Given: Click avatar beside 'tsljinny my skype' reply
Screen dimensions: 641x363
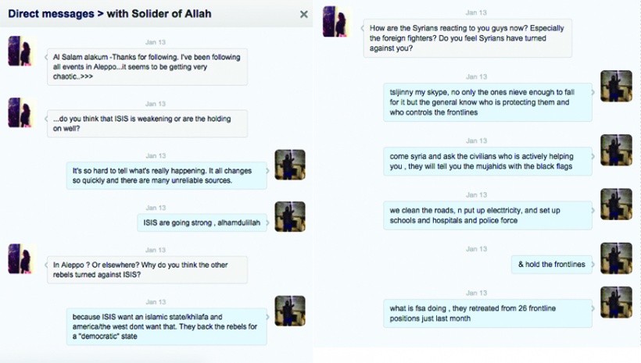Looking at the screenshot, I should [616, 86].
